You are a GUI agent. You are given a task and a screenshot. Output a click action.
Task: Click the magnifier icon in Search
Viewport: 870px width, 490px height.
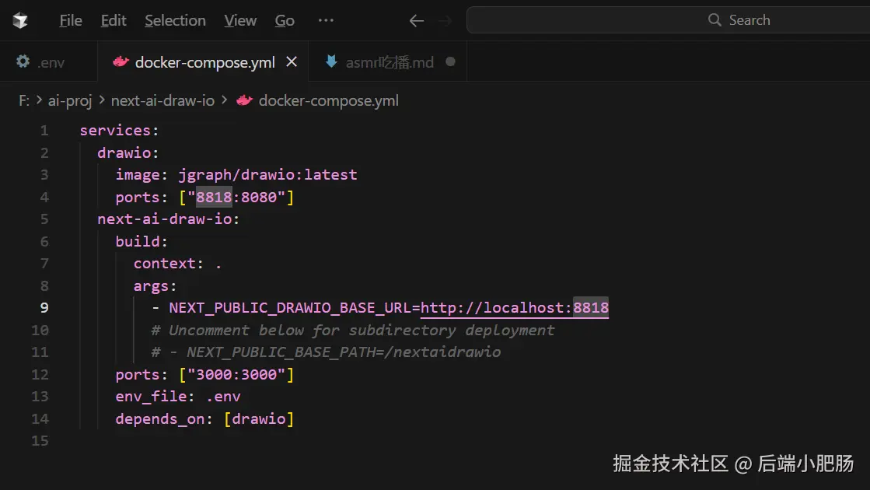click(715, 20)
